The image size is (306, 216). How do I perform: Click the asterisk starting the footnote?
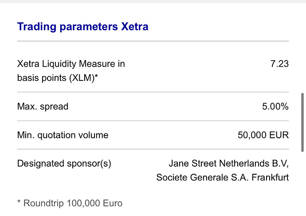click(x=19, y=203)
